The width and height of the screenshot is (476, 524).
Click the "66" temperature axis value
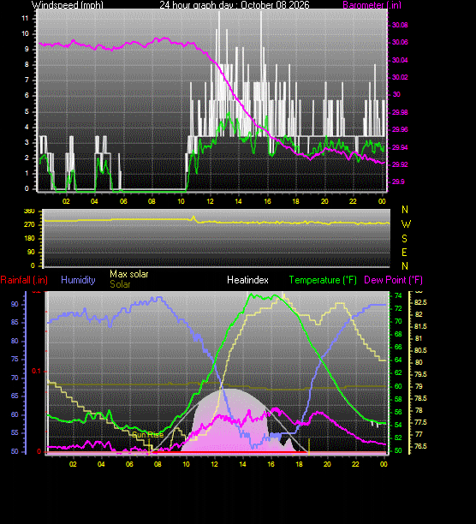398,347
